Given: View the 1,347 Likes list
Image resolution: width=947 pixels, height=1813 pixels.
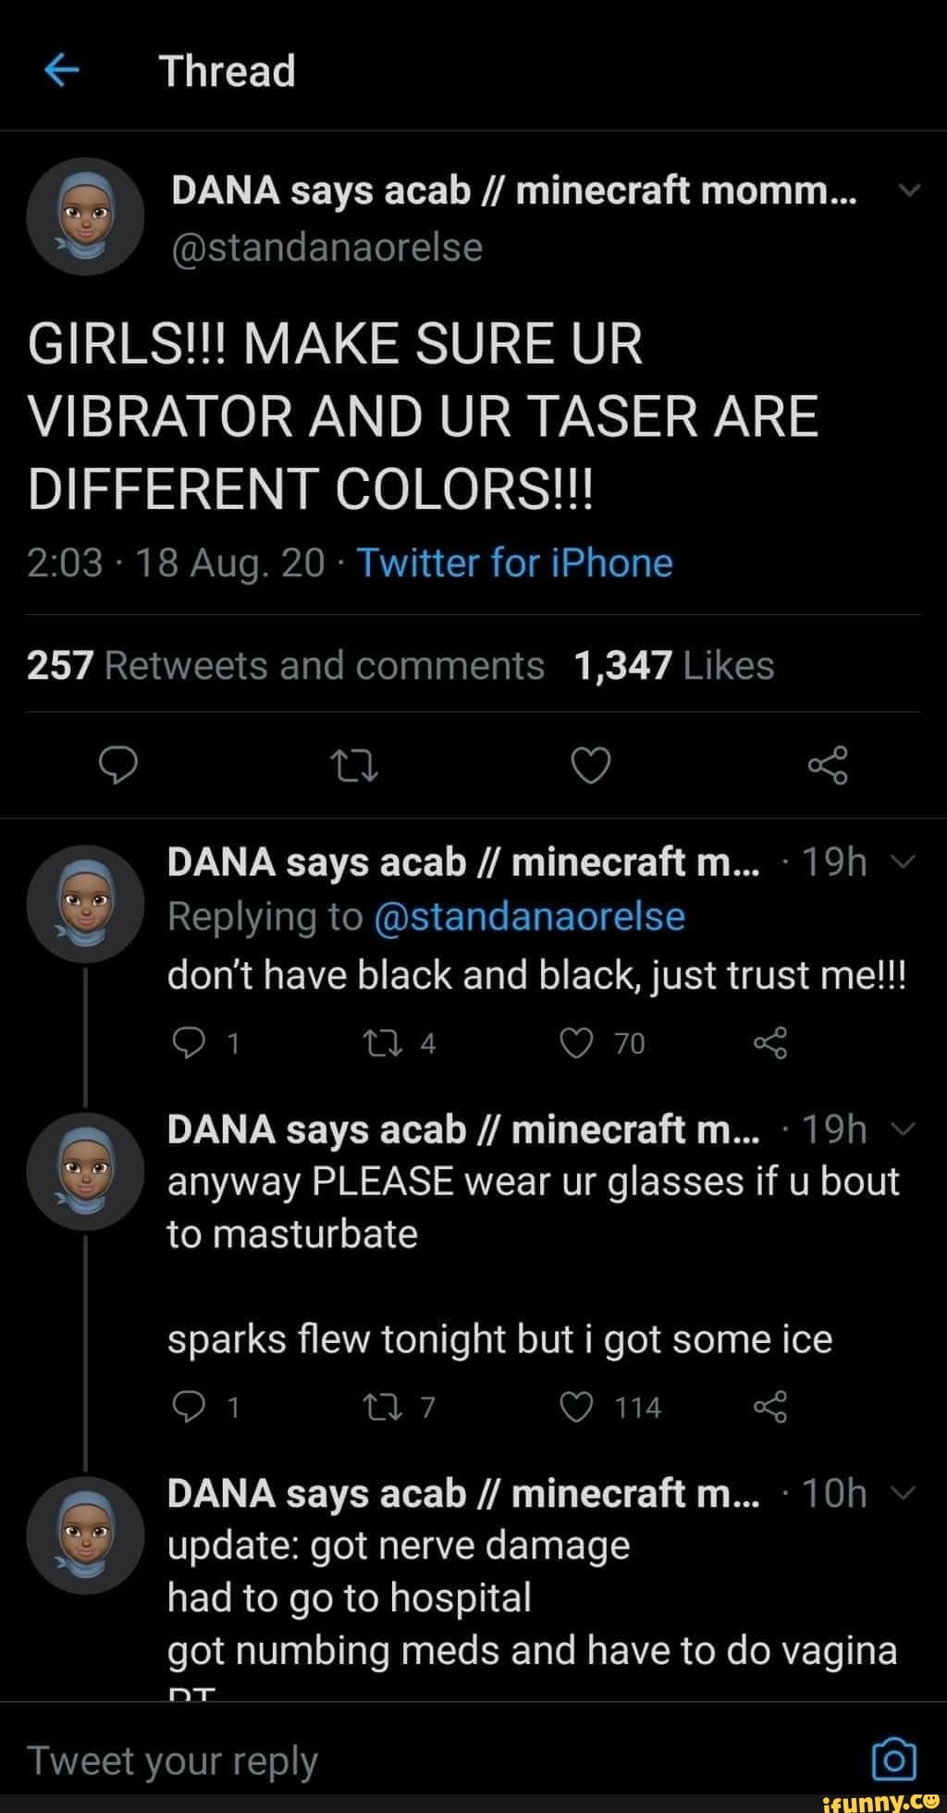Looking at the screenshot, I should (x=673, y=665).
